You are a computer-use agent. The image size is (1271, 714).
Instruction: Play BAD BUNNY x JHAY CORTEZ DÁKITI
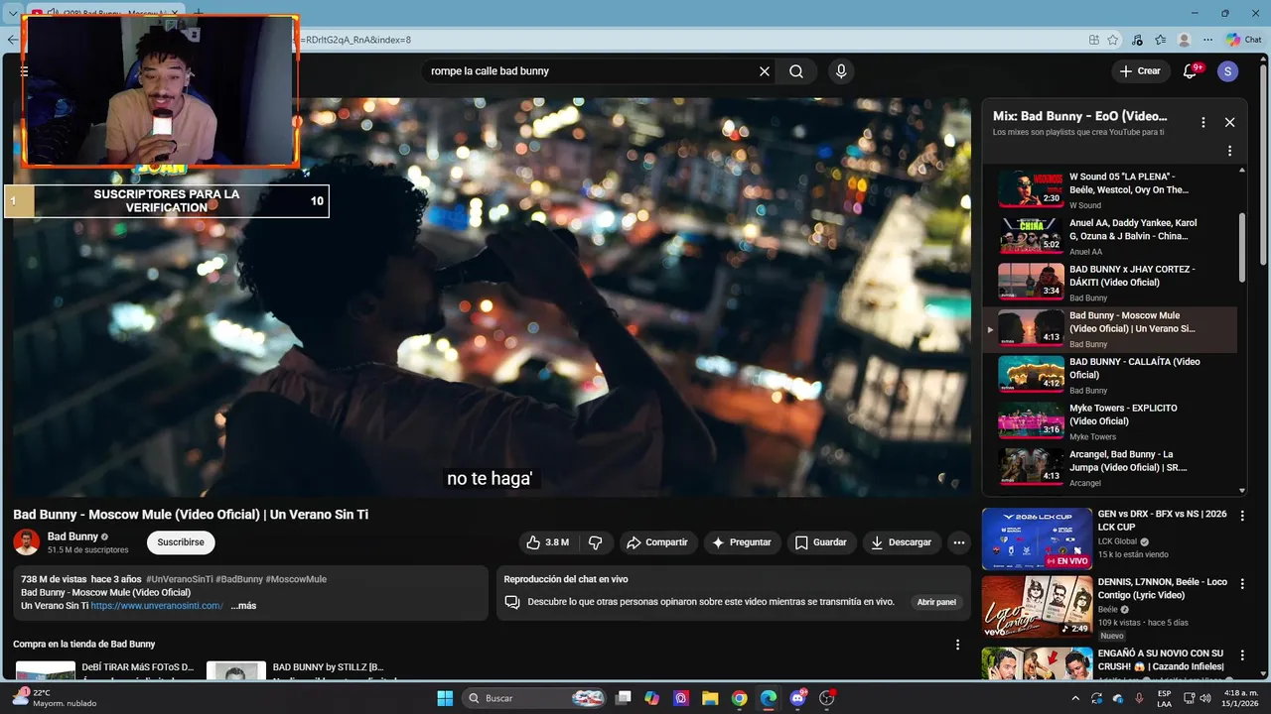tap(1110, 282)
